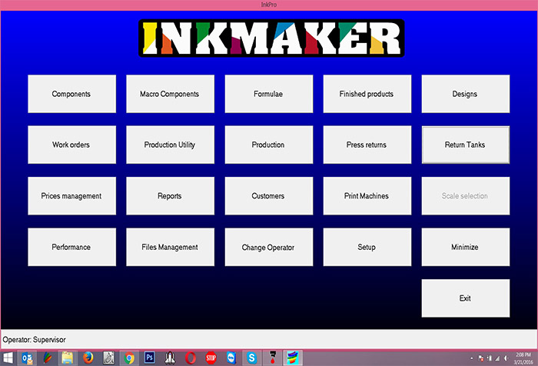Click the red STOP sign taskbar icon
The width and height of the screenshot is (538, 366).
[x=211, y=358]
